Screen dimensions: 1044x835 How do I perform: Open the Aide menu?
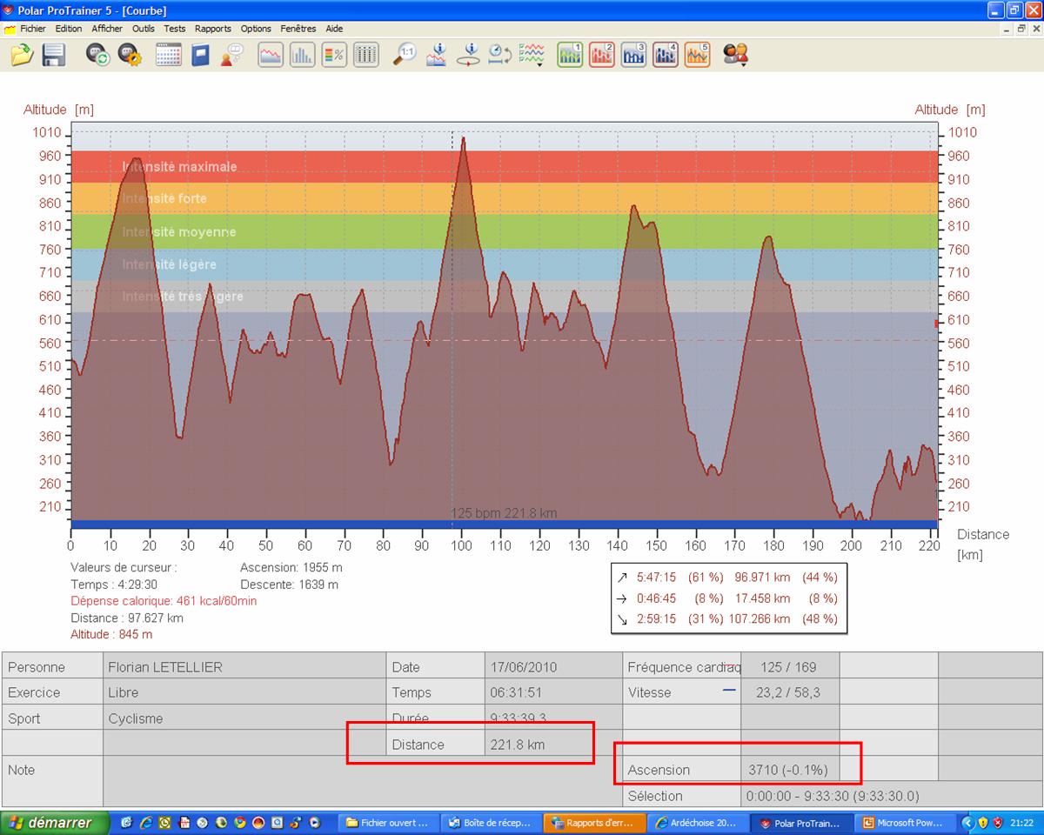334,29
